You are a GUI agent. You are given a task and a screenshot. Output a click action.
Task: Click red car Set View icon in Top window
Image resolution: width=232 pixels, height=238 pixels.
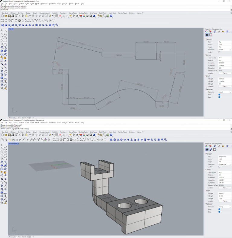pos(60,16)
